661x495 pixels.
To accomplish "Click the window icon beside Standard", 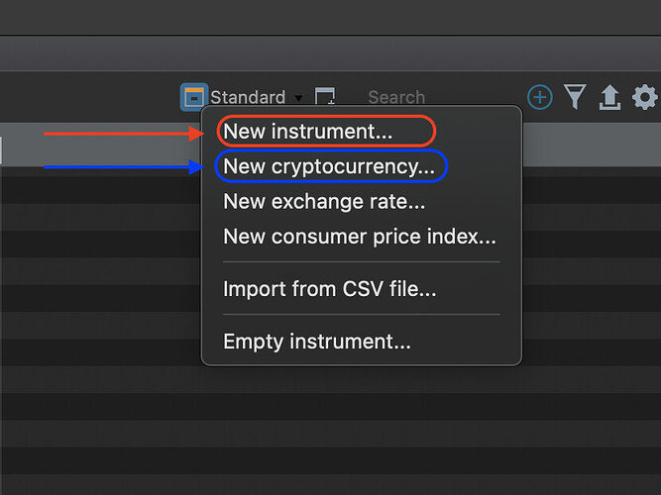I will click(x=325, y=96).
